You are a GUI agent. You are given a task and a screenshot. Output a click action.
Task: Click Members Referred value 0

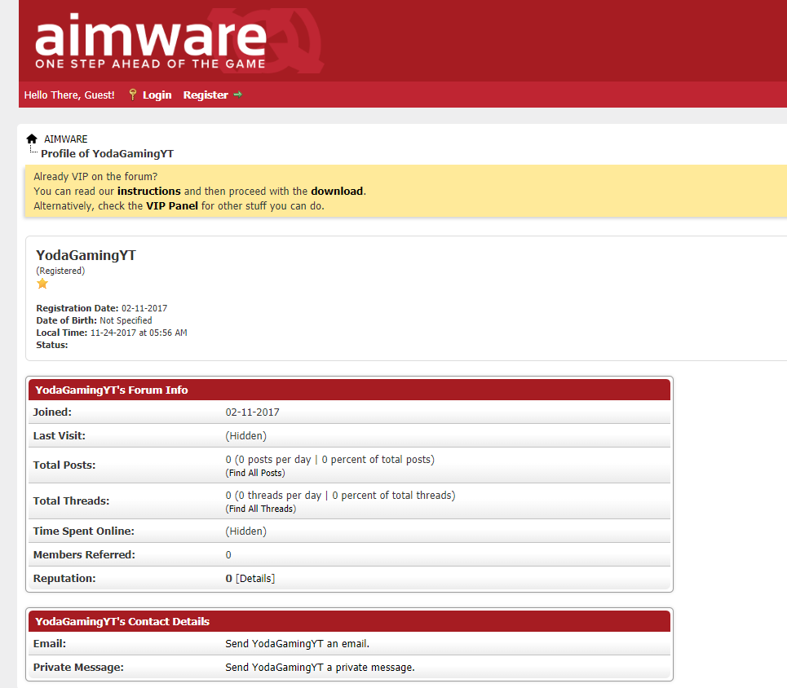click(228, 555)
